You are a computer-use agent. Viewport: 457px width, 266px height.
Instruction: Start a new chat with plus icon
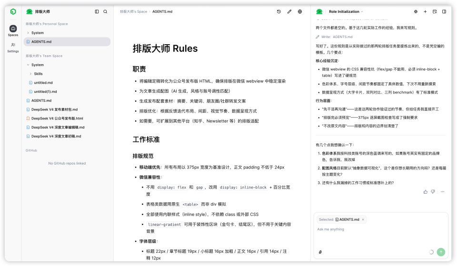point(425,11)
